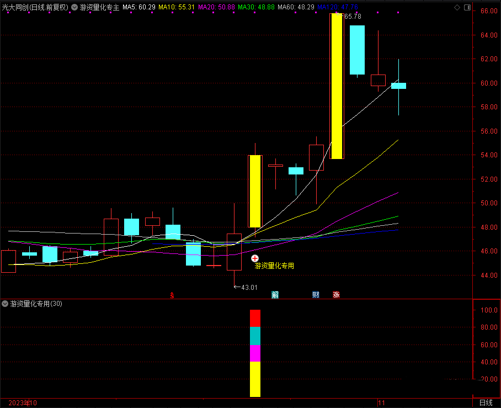Select the MA30 moving average label

pos(255,7)
